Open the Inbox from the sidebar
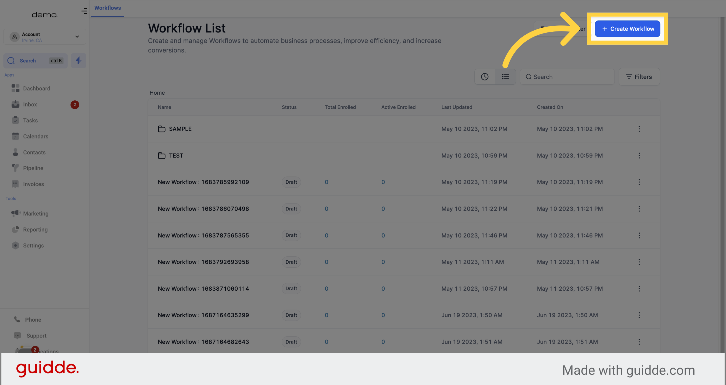The width and height of the screenshot is (726, 385). (x=30, y=104)
